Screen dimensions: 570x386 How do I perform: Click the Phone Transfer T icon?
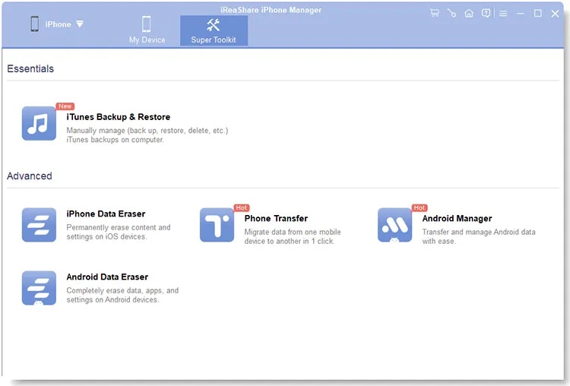point(217,225)
